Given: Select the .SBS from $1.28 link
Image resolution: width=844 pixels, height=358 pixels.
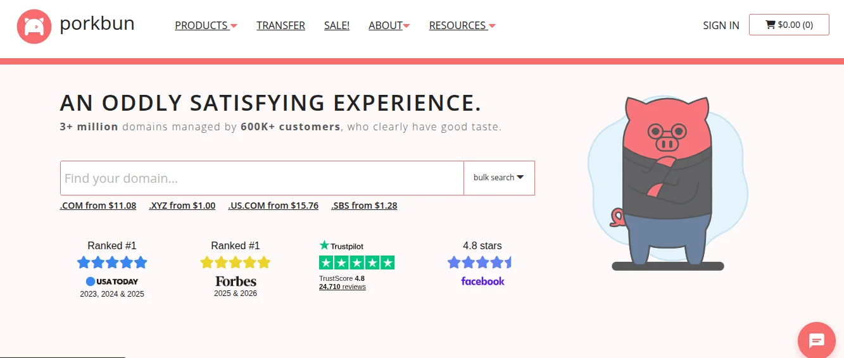Looking at the screenshot, I should [x=364, y=206].
